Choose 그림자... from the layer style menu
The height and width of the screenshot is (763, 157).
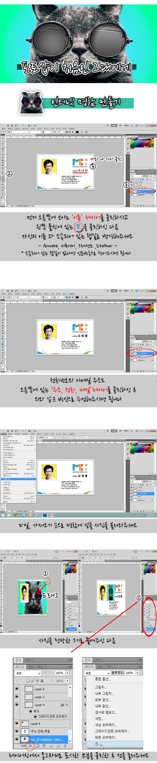(101, 687)
